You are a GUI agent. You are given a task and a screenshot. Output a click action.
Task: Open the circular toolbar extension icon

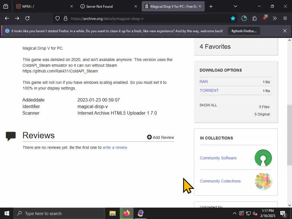pyautogui.click(x=244, y=18)
